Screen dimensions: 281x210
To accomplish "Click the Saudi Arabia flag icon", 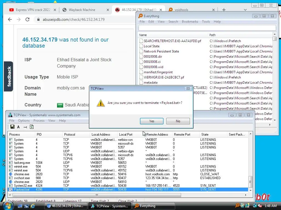I will coord(60,105).
